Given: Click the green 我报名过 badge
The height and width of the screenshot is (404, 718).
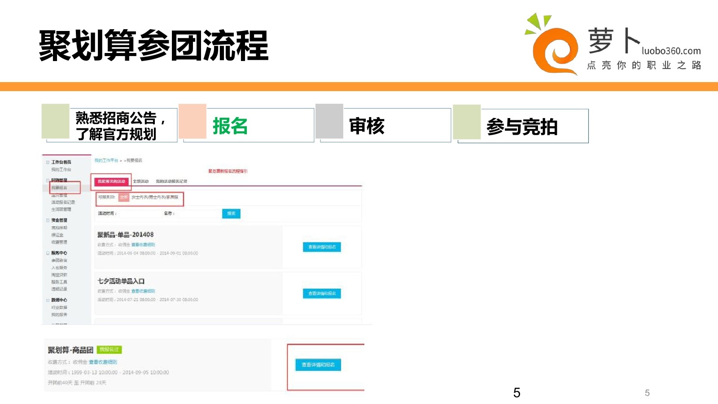Looking at the screenshot, I should pos(109,350).
